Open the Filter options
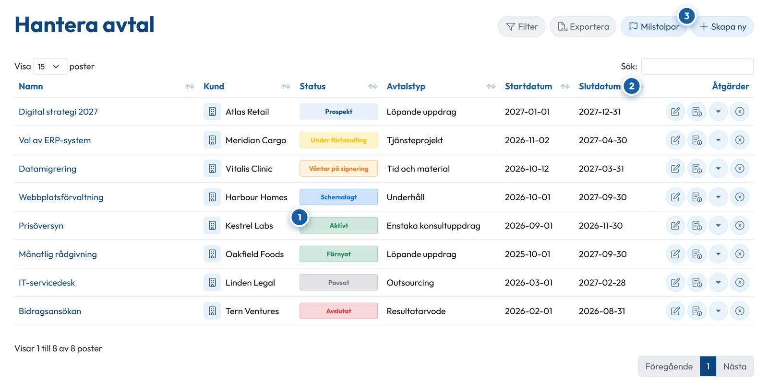The height and width of the screenshot is (390, 768). [x=522, y=26]
